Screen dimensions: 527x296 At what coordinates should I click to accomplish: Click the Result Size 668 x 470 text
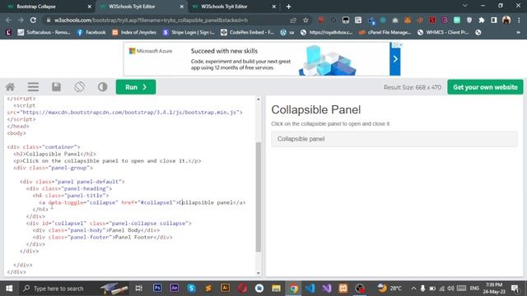(x=413, y=87)
